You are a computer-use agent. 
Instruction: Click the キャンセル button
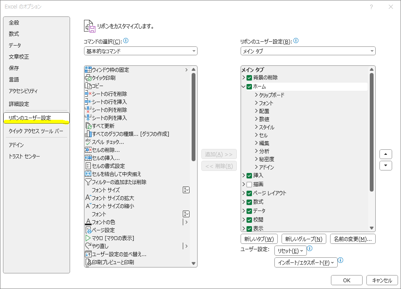[x=382, y=280]
